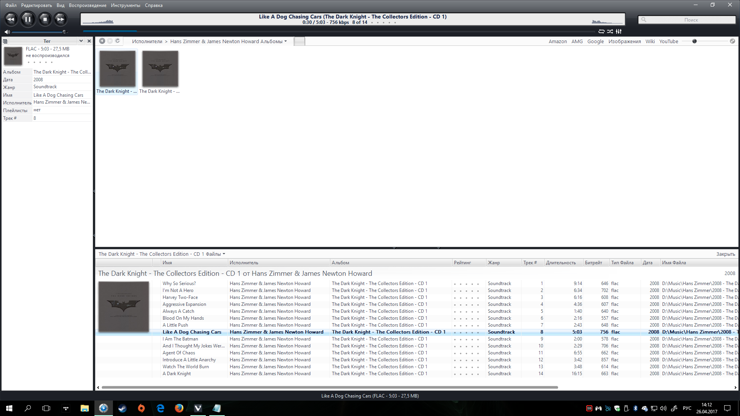Click the Жанр value Soundtrack in tag panel
Viewport: 740px width, 416px height.
(x=45, y=87)
